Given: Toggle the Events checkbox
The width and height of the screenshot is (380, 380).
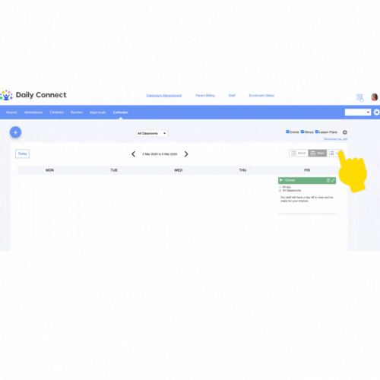Looking at the screenshot, I should click(x=287, y=131).
